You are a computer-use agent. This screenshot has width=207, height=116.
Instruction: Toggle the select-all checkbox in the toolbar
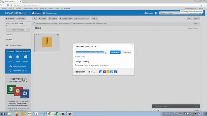pos(35,18)
